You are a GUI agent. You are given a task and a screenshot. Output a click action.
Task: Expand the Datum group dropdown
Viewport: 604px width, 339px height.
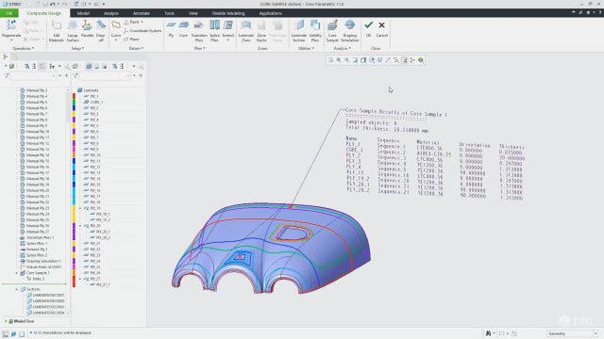[x=136, y=48]
